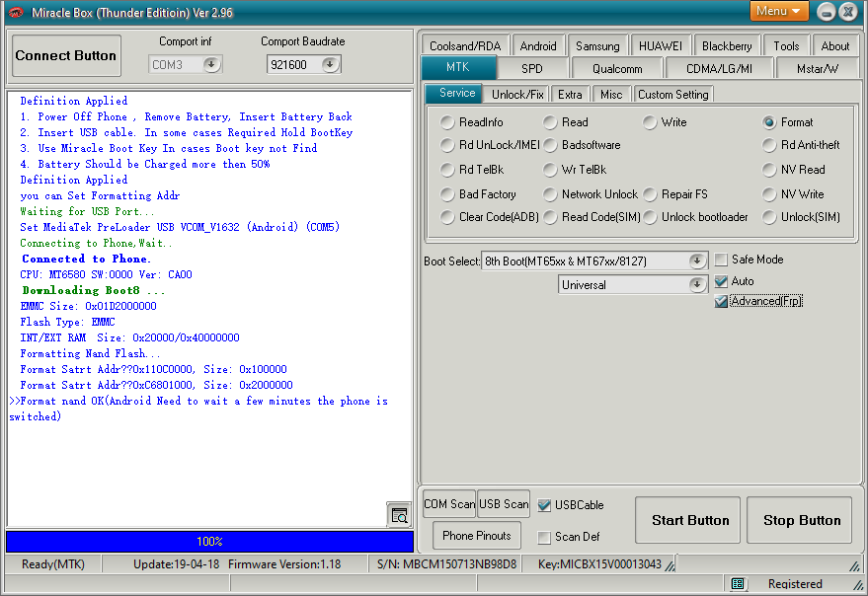Click the status bar panel icon beside Registered

[738, 584]
